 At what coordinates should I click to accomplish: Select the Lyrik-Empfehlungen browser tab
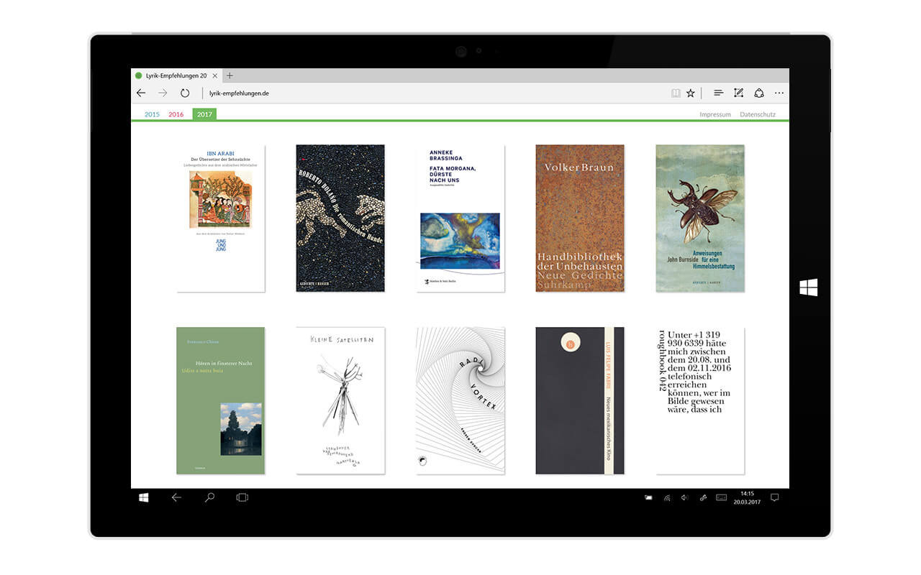coord(176,75)
